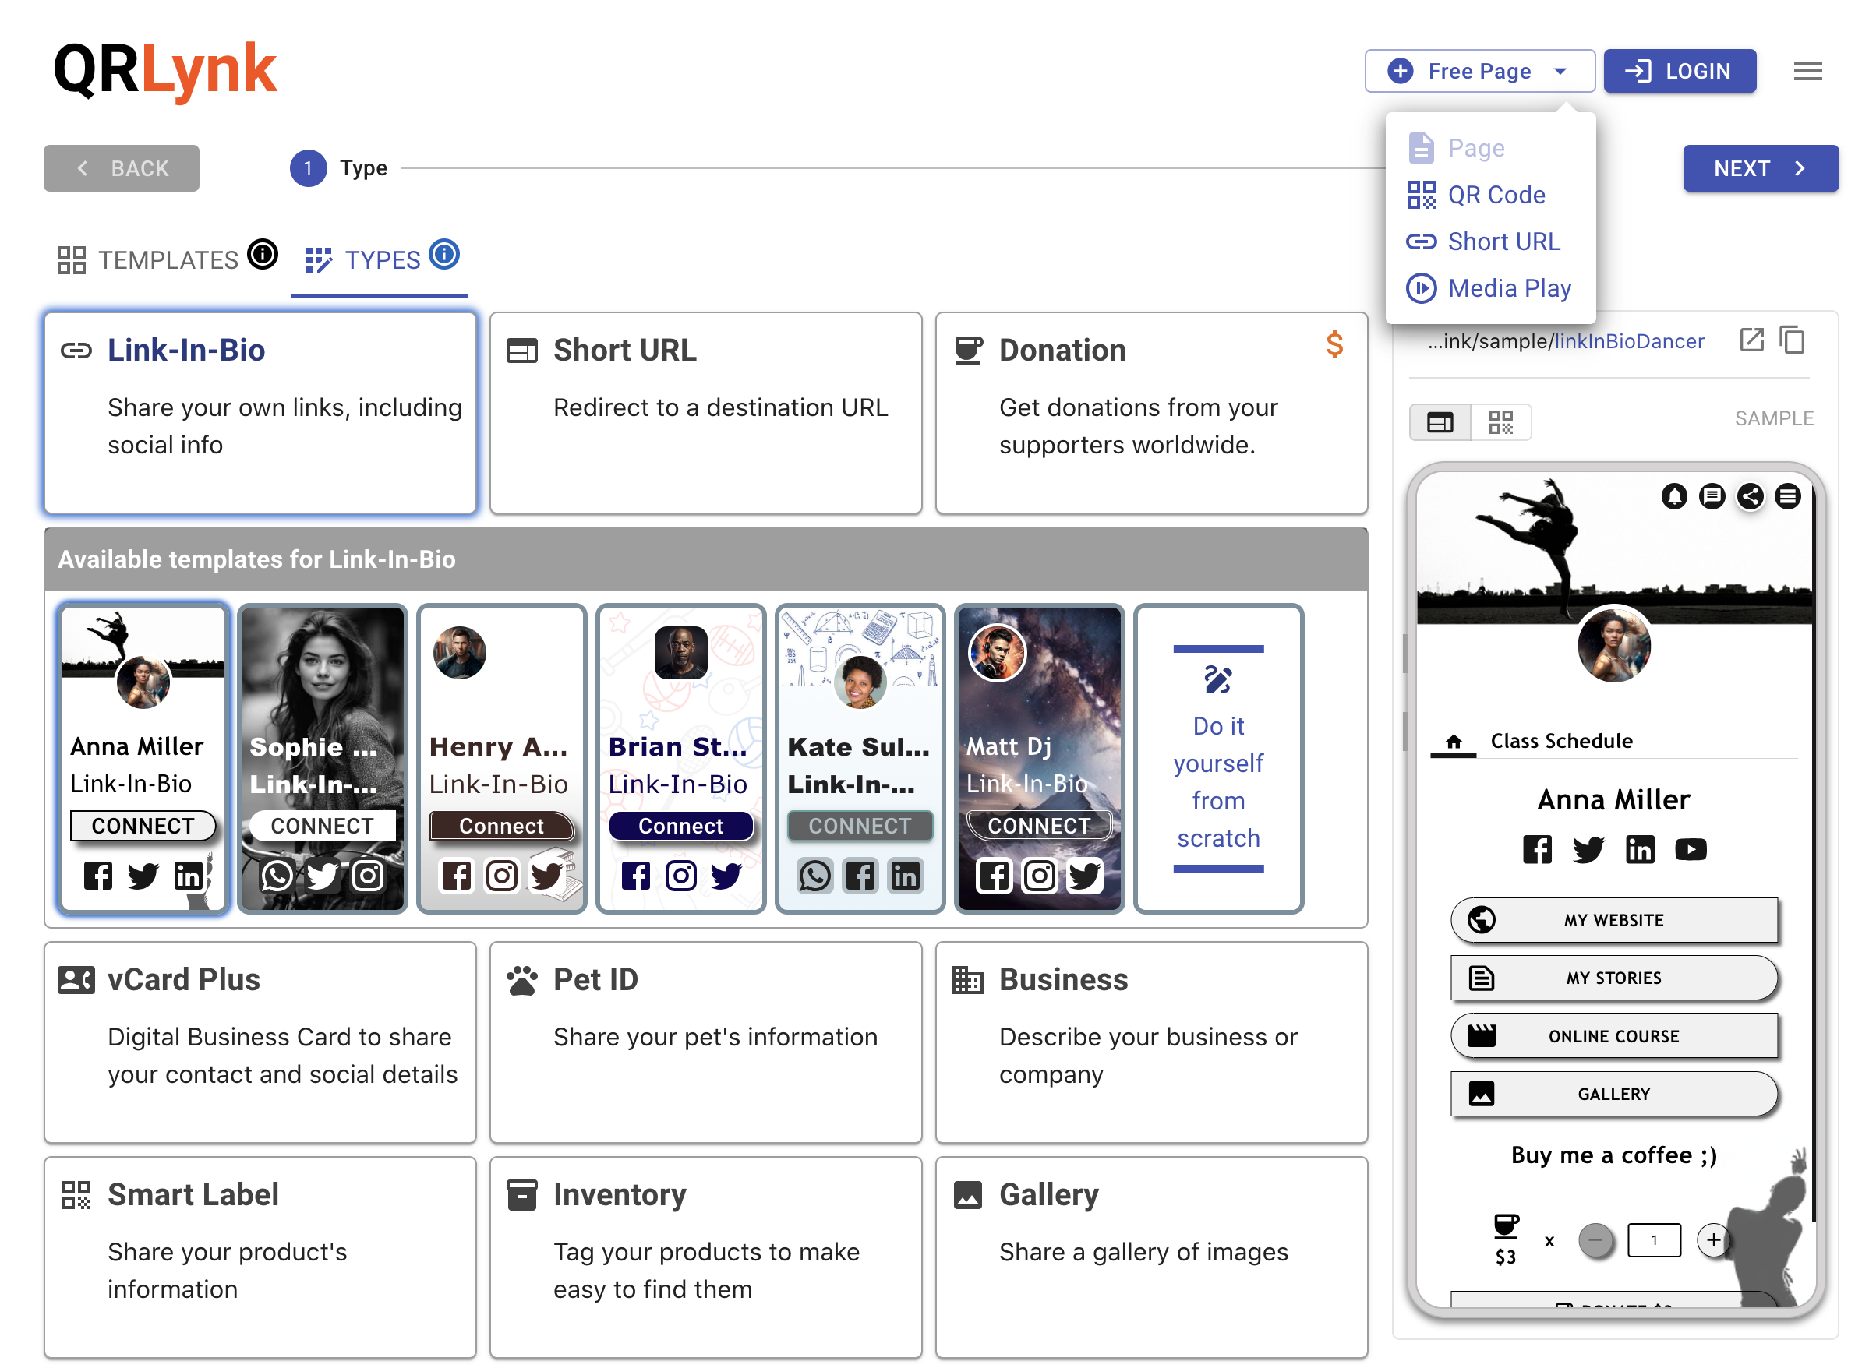Click the coffee quantity input field
1869x1368 pixels.
(x=1654, y=1240)
